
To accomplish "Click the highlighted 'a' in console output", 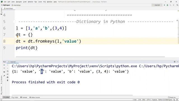I will pyautogui.click(x=42, y=72).
